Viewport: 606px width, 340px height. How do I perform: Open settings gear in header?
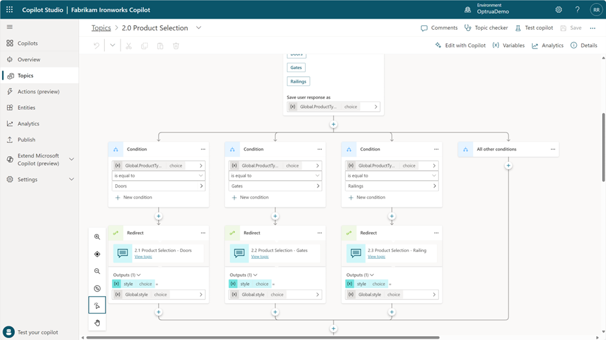click(559, 10)
